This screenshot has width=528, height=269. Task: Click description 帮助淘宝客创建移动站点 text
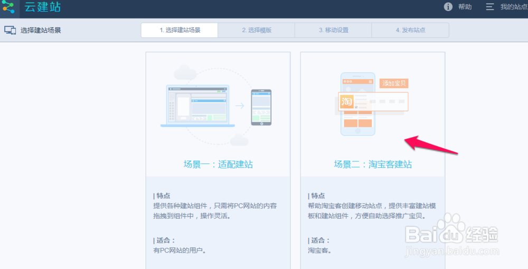coord(372,211)
